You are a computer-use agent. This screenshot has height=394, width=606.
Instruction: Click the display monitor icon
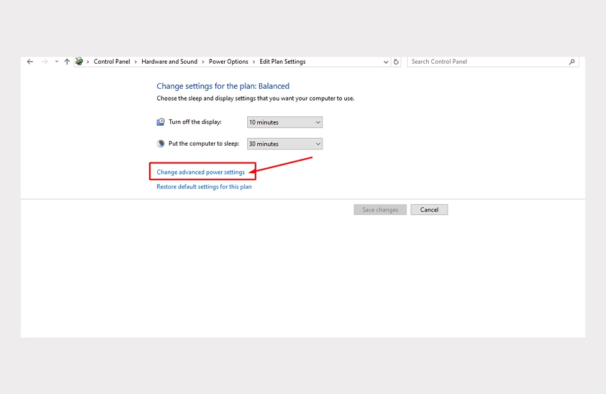(160, 122)
